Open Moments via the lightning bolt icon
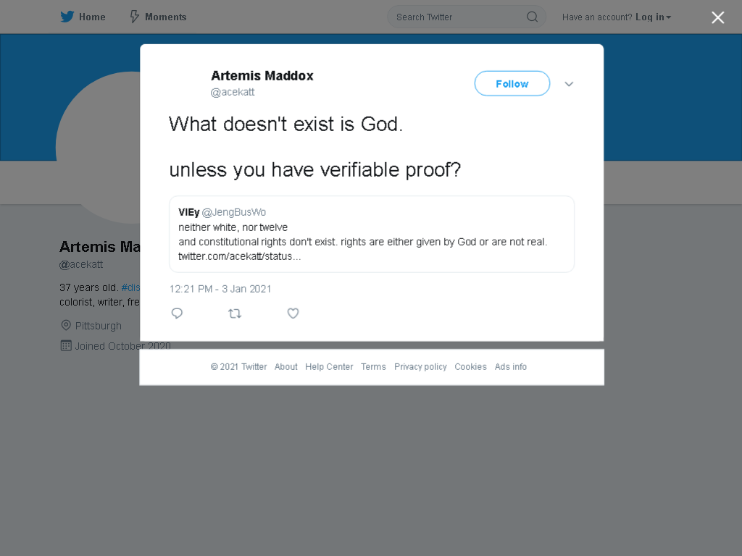 click(x=134, y=17)
